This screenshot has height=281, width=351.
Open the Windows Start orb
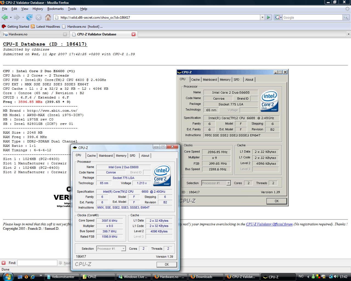click(x=8, y=277)
